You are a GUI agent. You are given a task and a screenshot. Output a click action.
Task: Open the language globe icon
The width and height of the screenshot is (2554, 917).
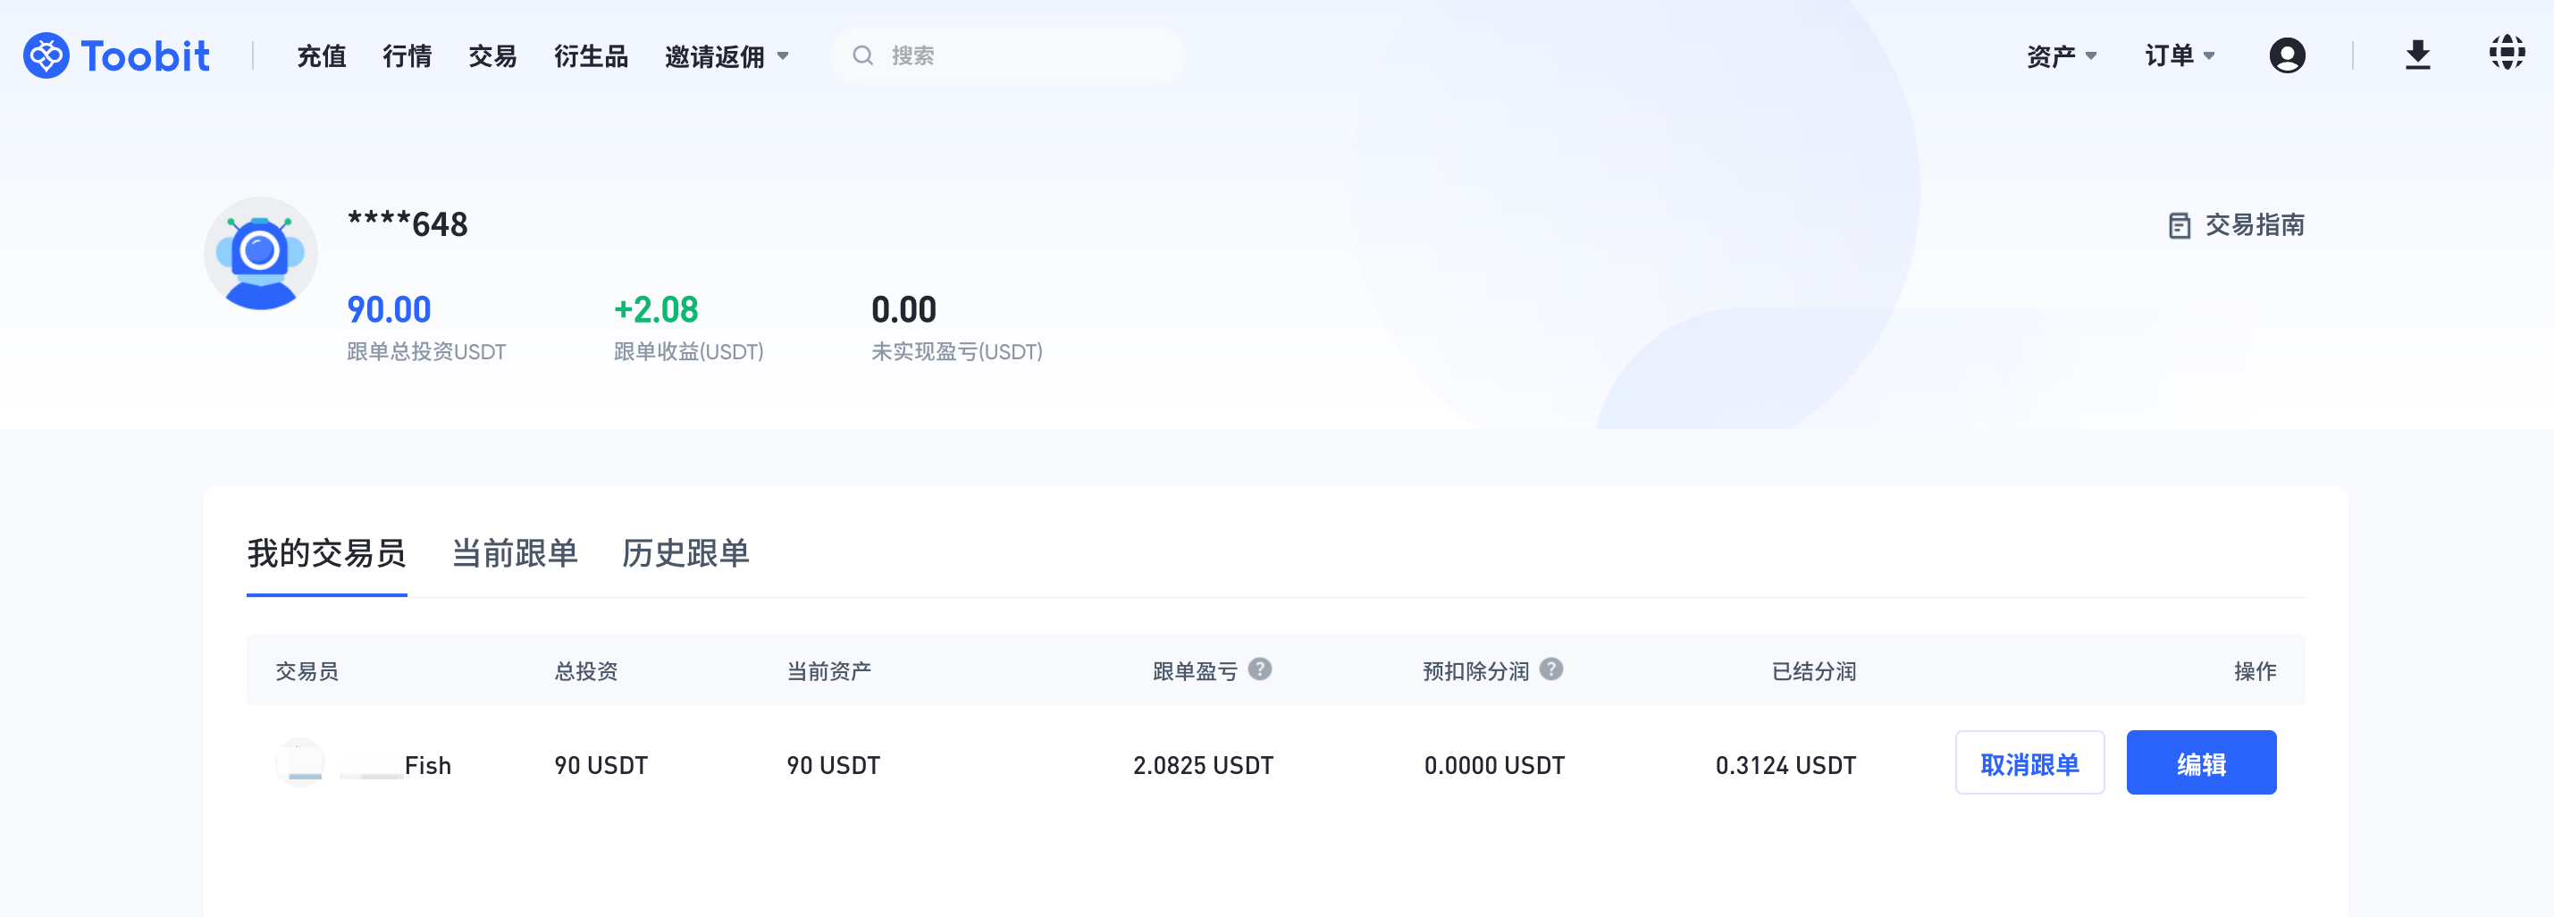(2507, 54)
